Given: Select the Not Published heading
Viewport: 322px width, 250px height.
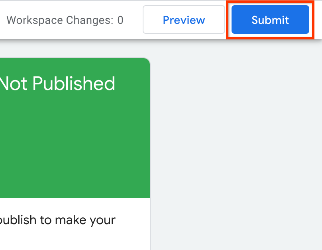Looking at the screenshot, I should click(57, 84).
